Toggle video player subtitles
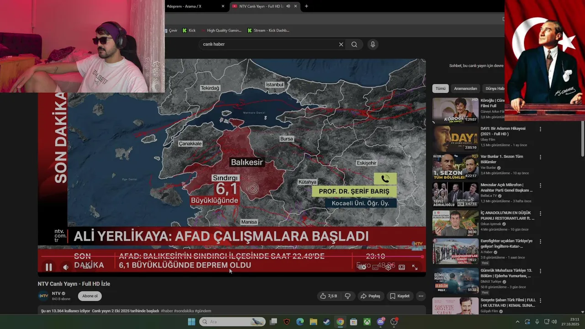585x329 pixels. (x=375, y=267)
